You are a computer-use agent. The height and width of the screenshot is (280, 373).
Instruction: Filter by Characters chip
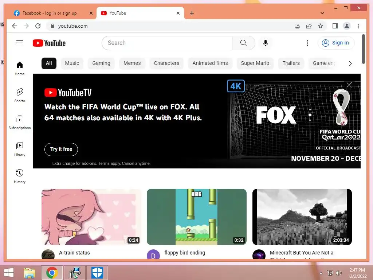(166, 63)
